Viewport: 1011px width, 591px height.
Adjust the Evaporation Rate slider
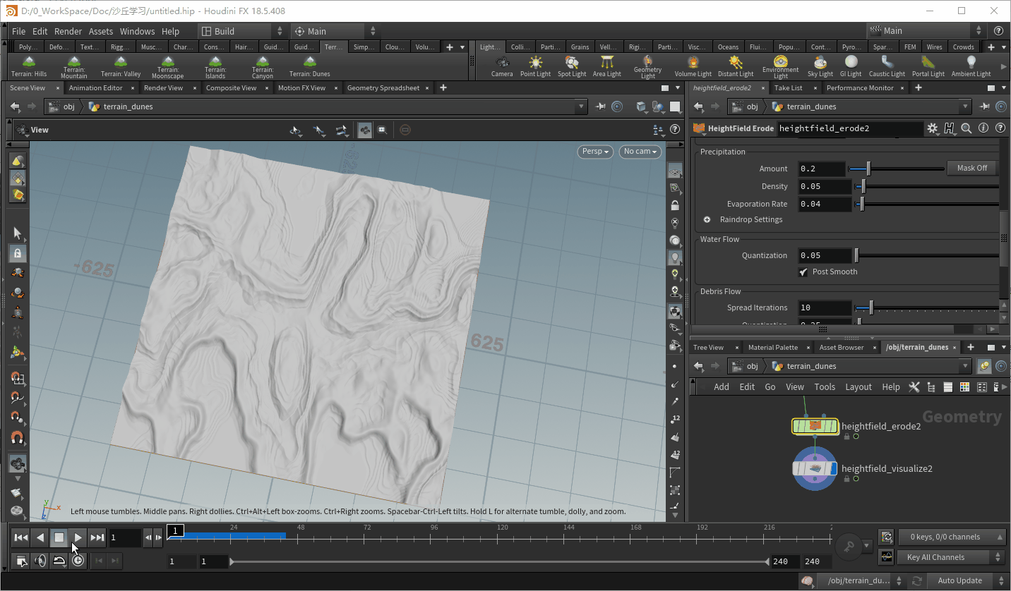(x=927, y=204)
